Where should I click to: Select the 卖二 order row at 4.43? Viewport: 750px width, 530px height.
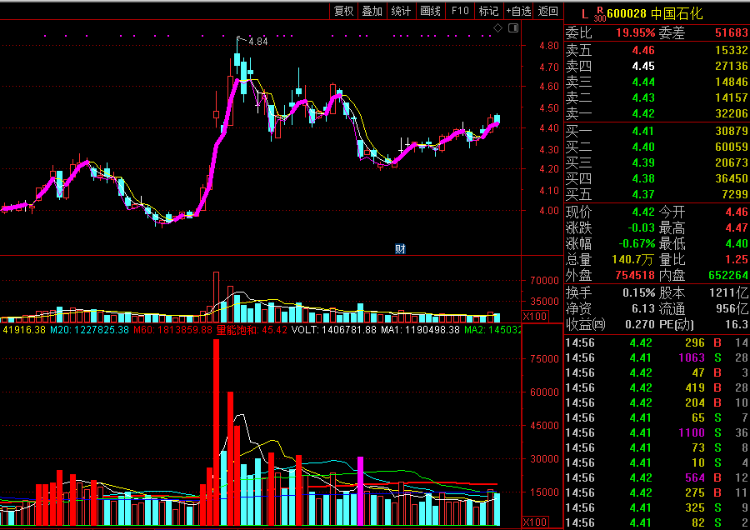[657, 97]
